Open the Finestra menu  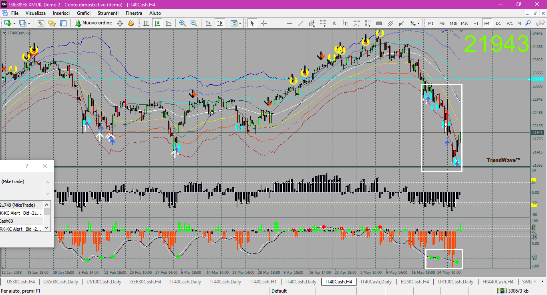(134, 13)
